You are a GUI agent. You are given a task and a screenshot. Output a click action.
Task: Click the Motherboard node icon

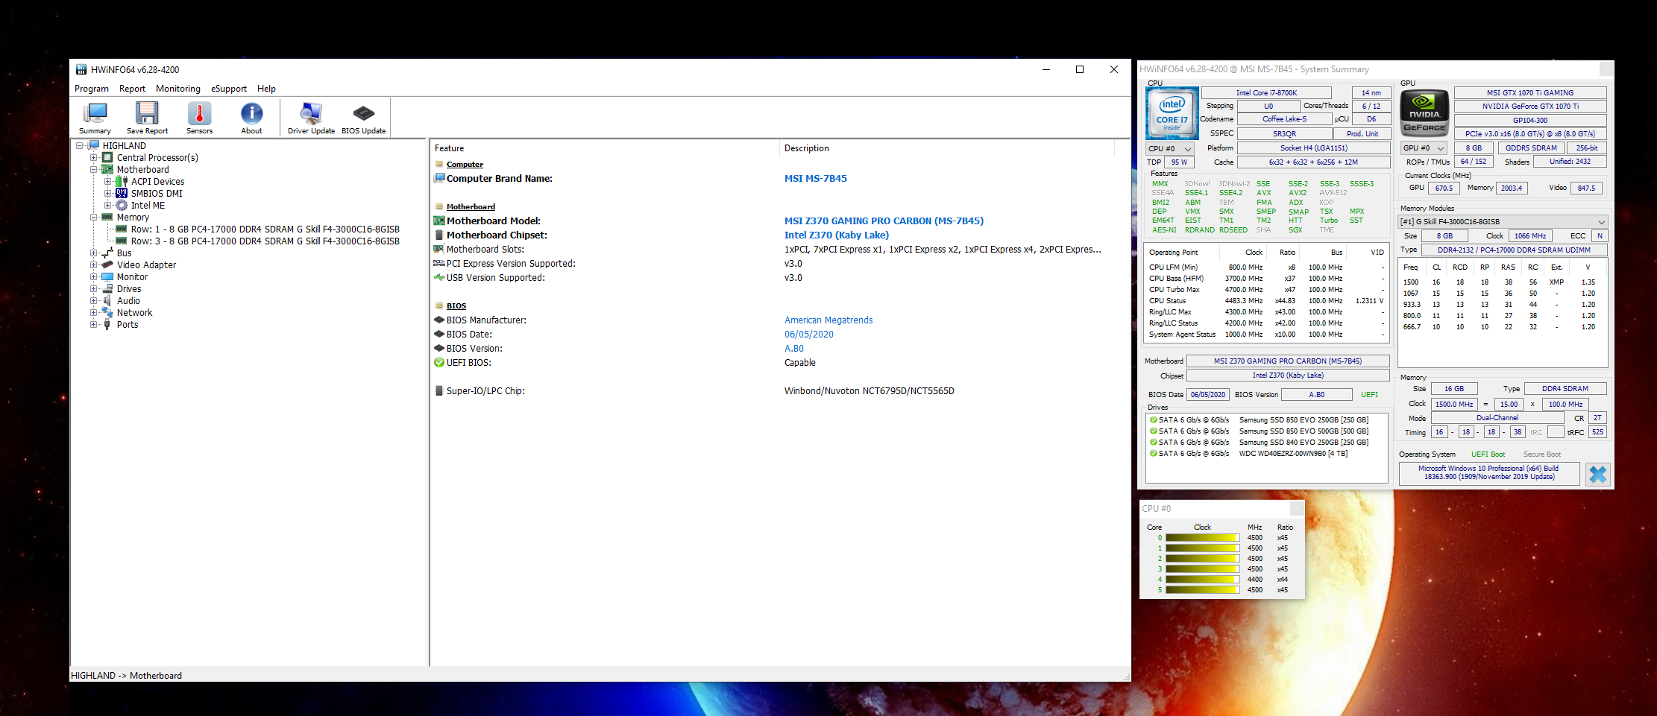107,169
